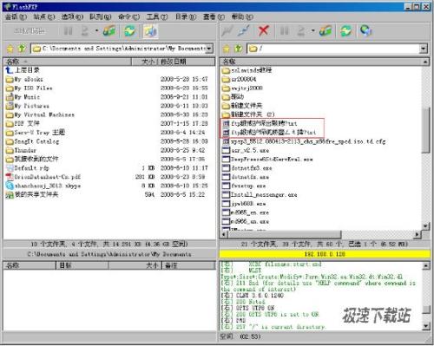Click the disabled Pause button in left toolbar

tap(69, 30)
